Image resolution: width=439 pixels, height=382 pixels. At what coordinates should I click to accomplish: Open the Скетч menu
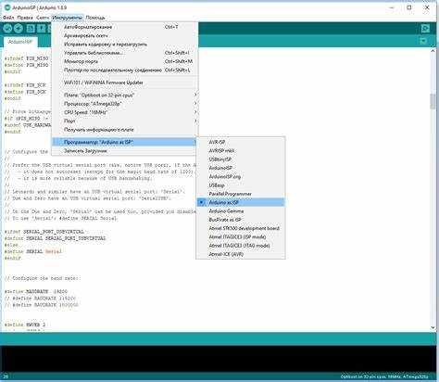43,18
